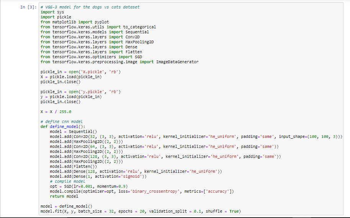Click the 'model = Sequential()' line
Screen dimensions: 350x218
[x=74, y=131]
